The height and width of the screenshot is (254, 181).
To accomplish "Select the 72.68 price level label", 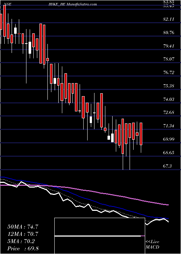I will (x=169, y=112).
